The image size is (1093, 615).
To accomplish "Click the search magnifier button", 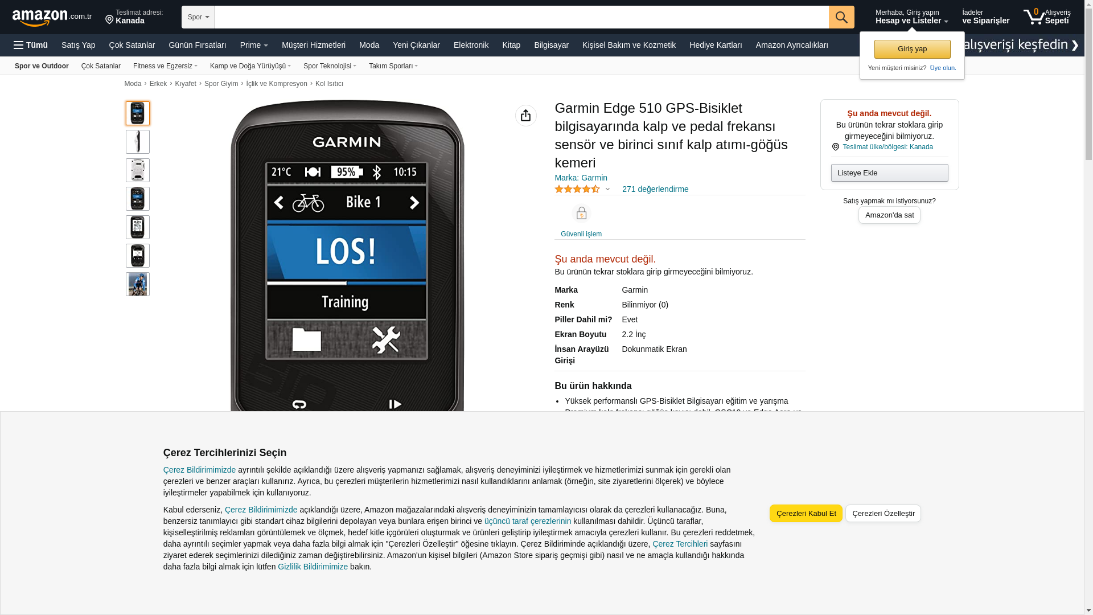I will pyautogui.click(x=841, y=17).
